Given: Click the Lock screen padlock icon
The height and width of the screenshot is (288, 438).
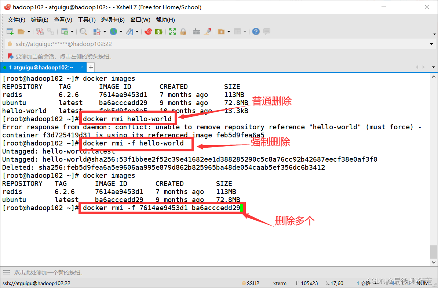Looking at the screenshot, I should click(183, 32).
